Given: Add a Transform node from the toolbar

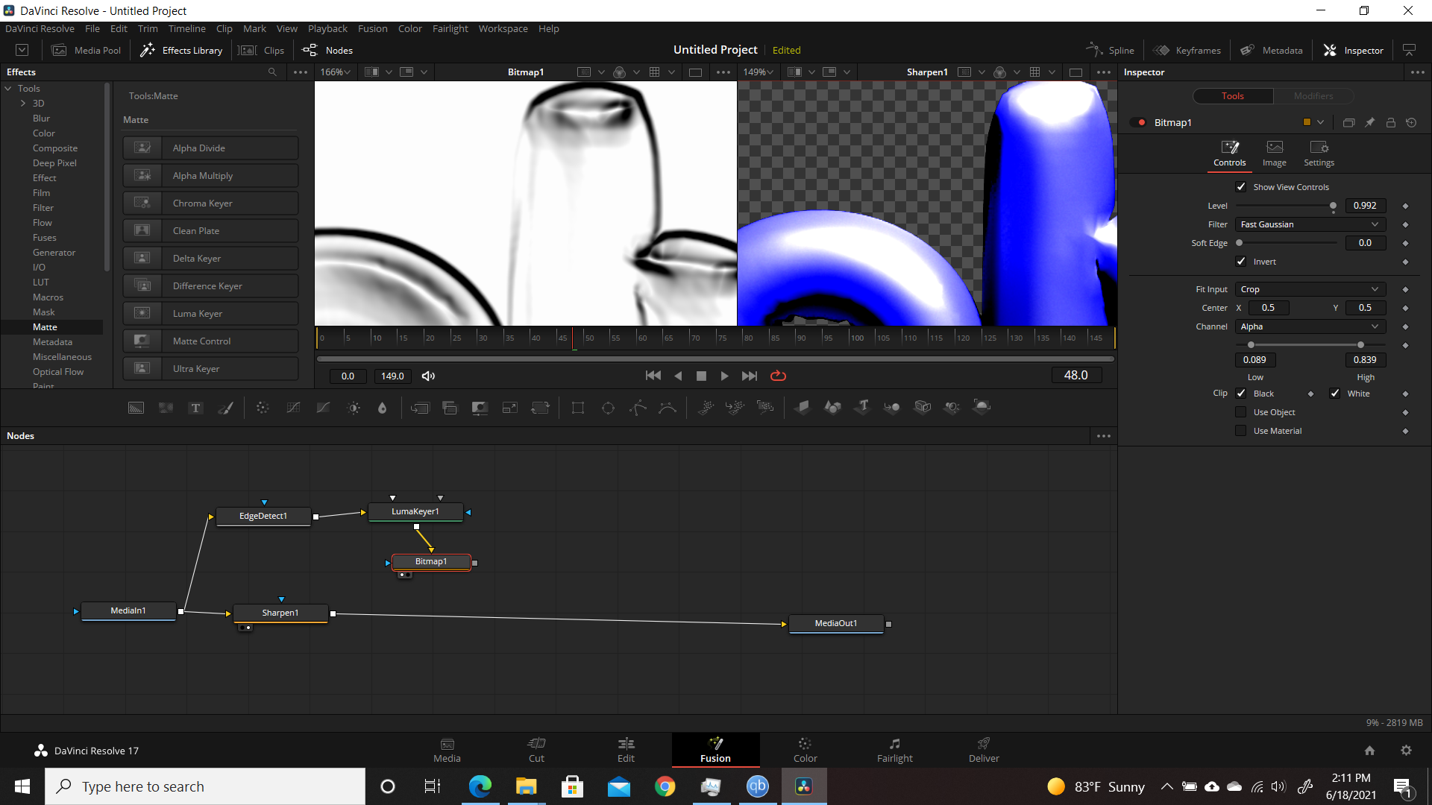Looking at the screenshot, I should [x=540, y=408].
